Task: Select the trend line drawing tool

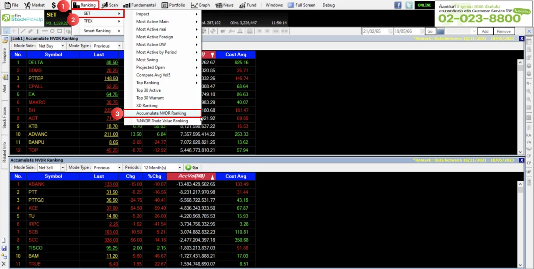Action: coord(23,31)
